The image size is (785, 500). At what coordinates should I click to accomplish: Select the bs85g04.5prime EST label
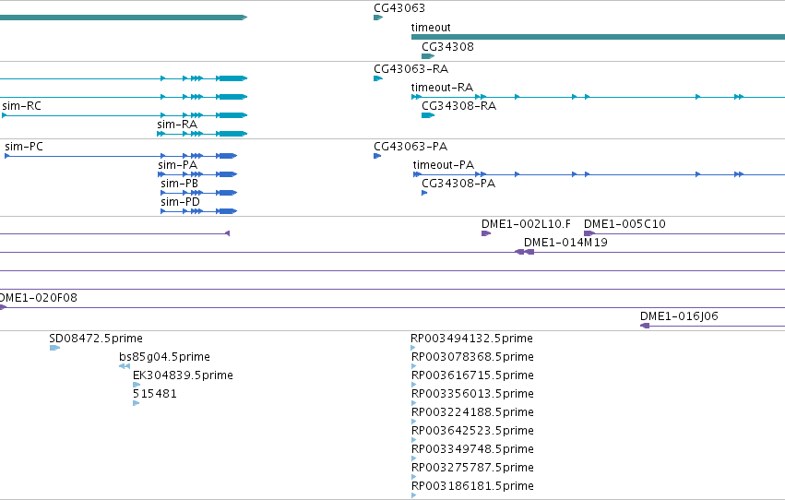coord(164,357)
